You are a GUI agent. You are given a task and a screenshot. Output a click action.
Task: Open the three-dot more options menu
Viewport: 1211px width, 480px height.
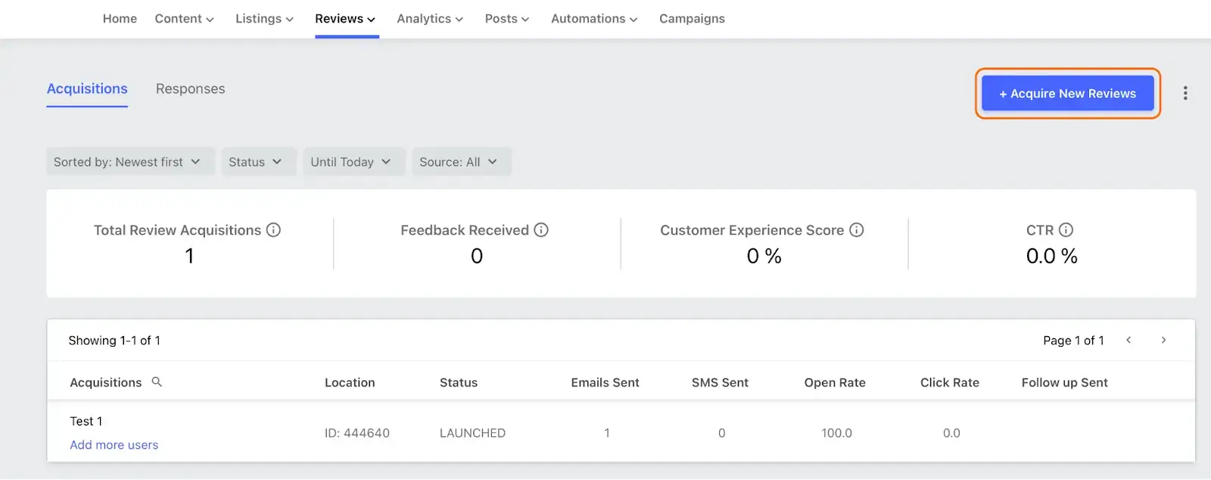[1185, 93]
